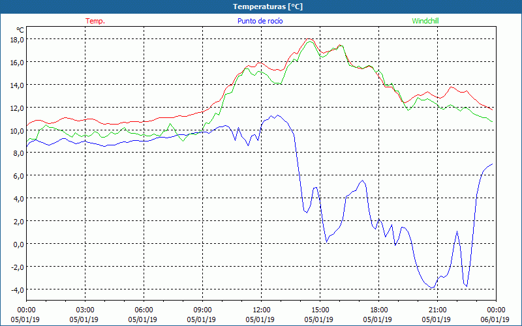Click the '05/01/19' date under 09:00
522x326 pixels.
202,319
